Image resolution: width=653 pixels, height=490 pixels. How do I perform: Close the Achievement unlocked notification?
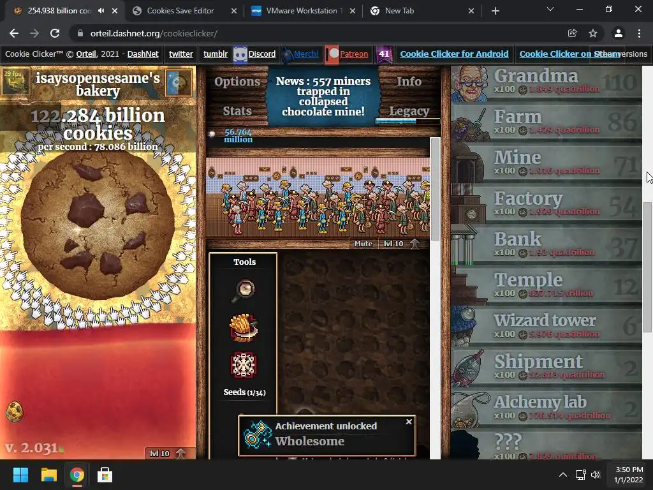409,422
